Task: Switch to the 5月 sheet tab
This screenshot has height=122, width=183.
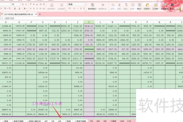Action: coord(53,121)
